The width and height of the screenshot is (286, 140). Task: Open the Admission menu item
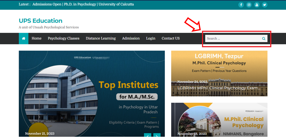(x=131, y=38)
